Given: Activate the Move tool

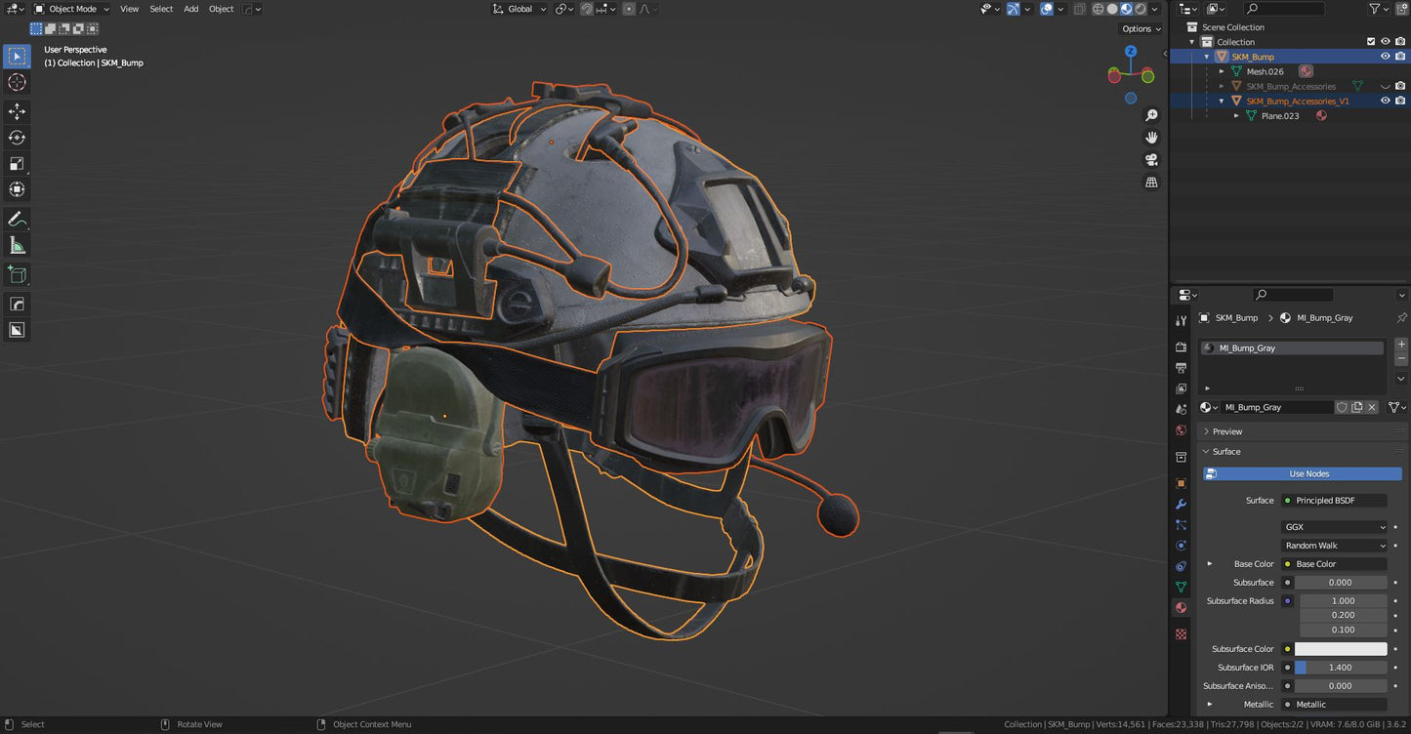Looking at the screenshot, I should coord(17,111).
